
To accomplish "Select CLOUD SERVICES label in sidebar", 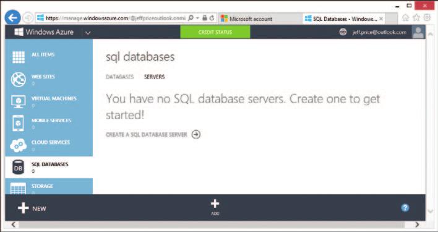I will 51,142.
